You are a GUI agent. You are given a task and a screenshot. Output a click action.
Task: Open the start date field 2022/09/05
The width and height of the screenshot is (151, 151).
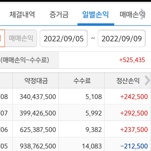(x=64, y=39)
